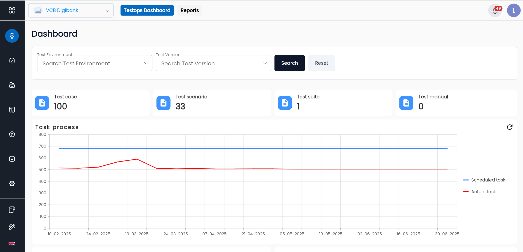Open the user avatar labeled L
523x252 pixels.
(x=514, y=10)
